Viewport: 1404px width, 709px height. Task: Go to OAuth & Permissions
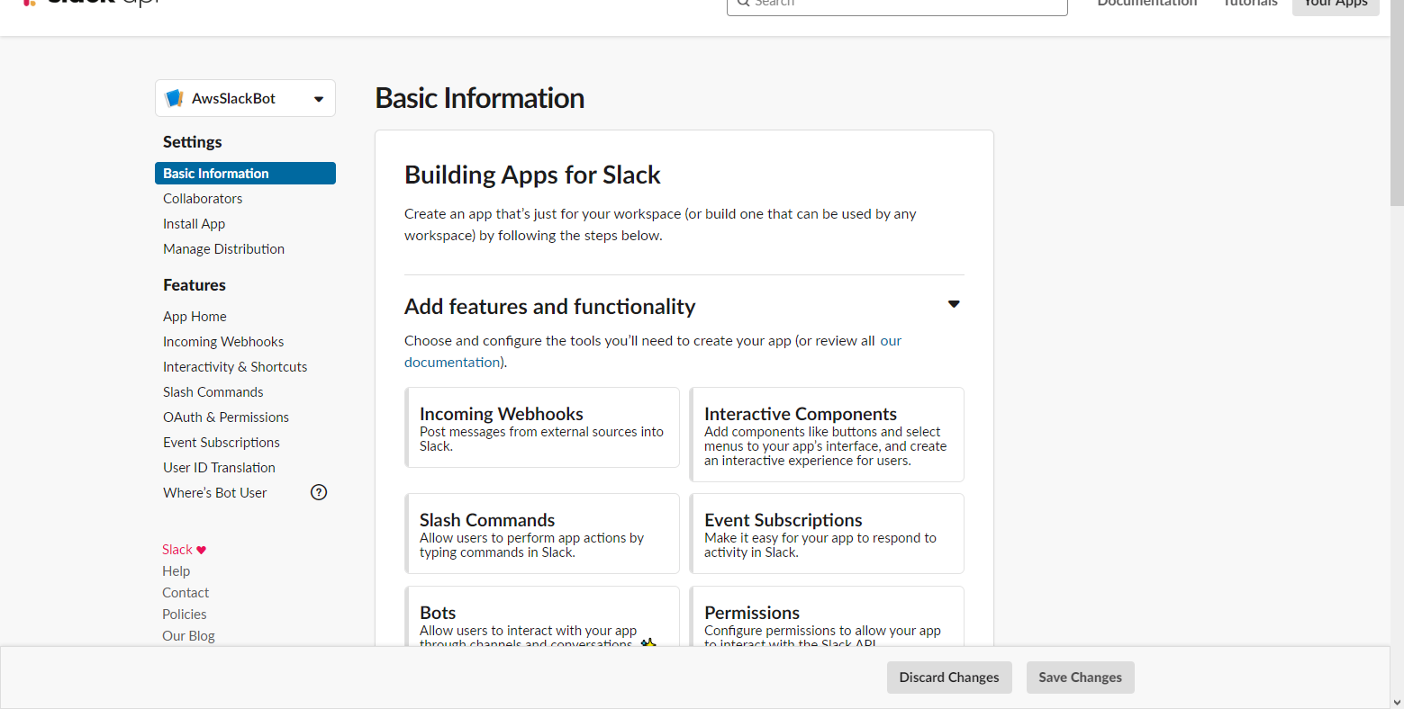226,417
